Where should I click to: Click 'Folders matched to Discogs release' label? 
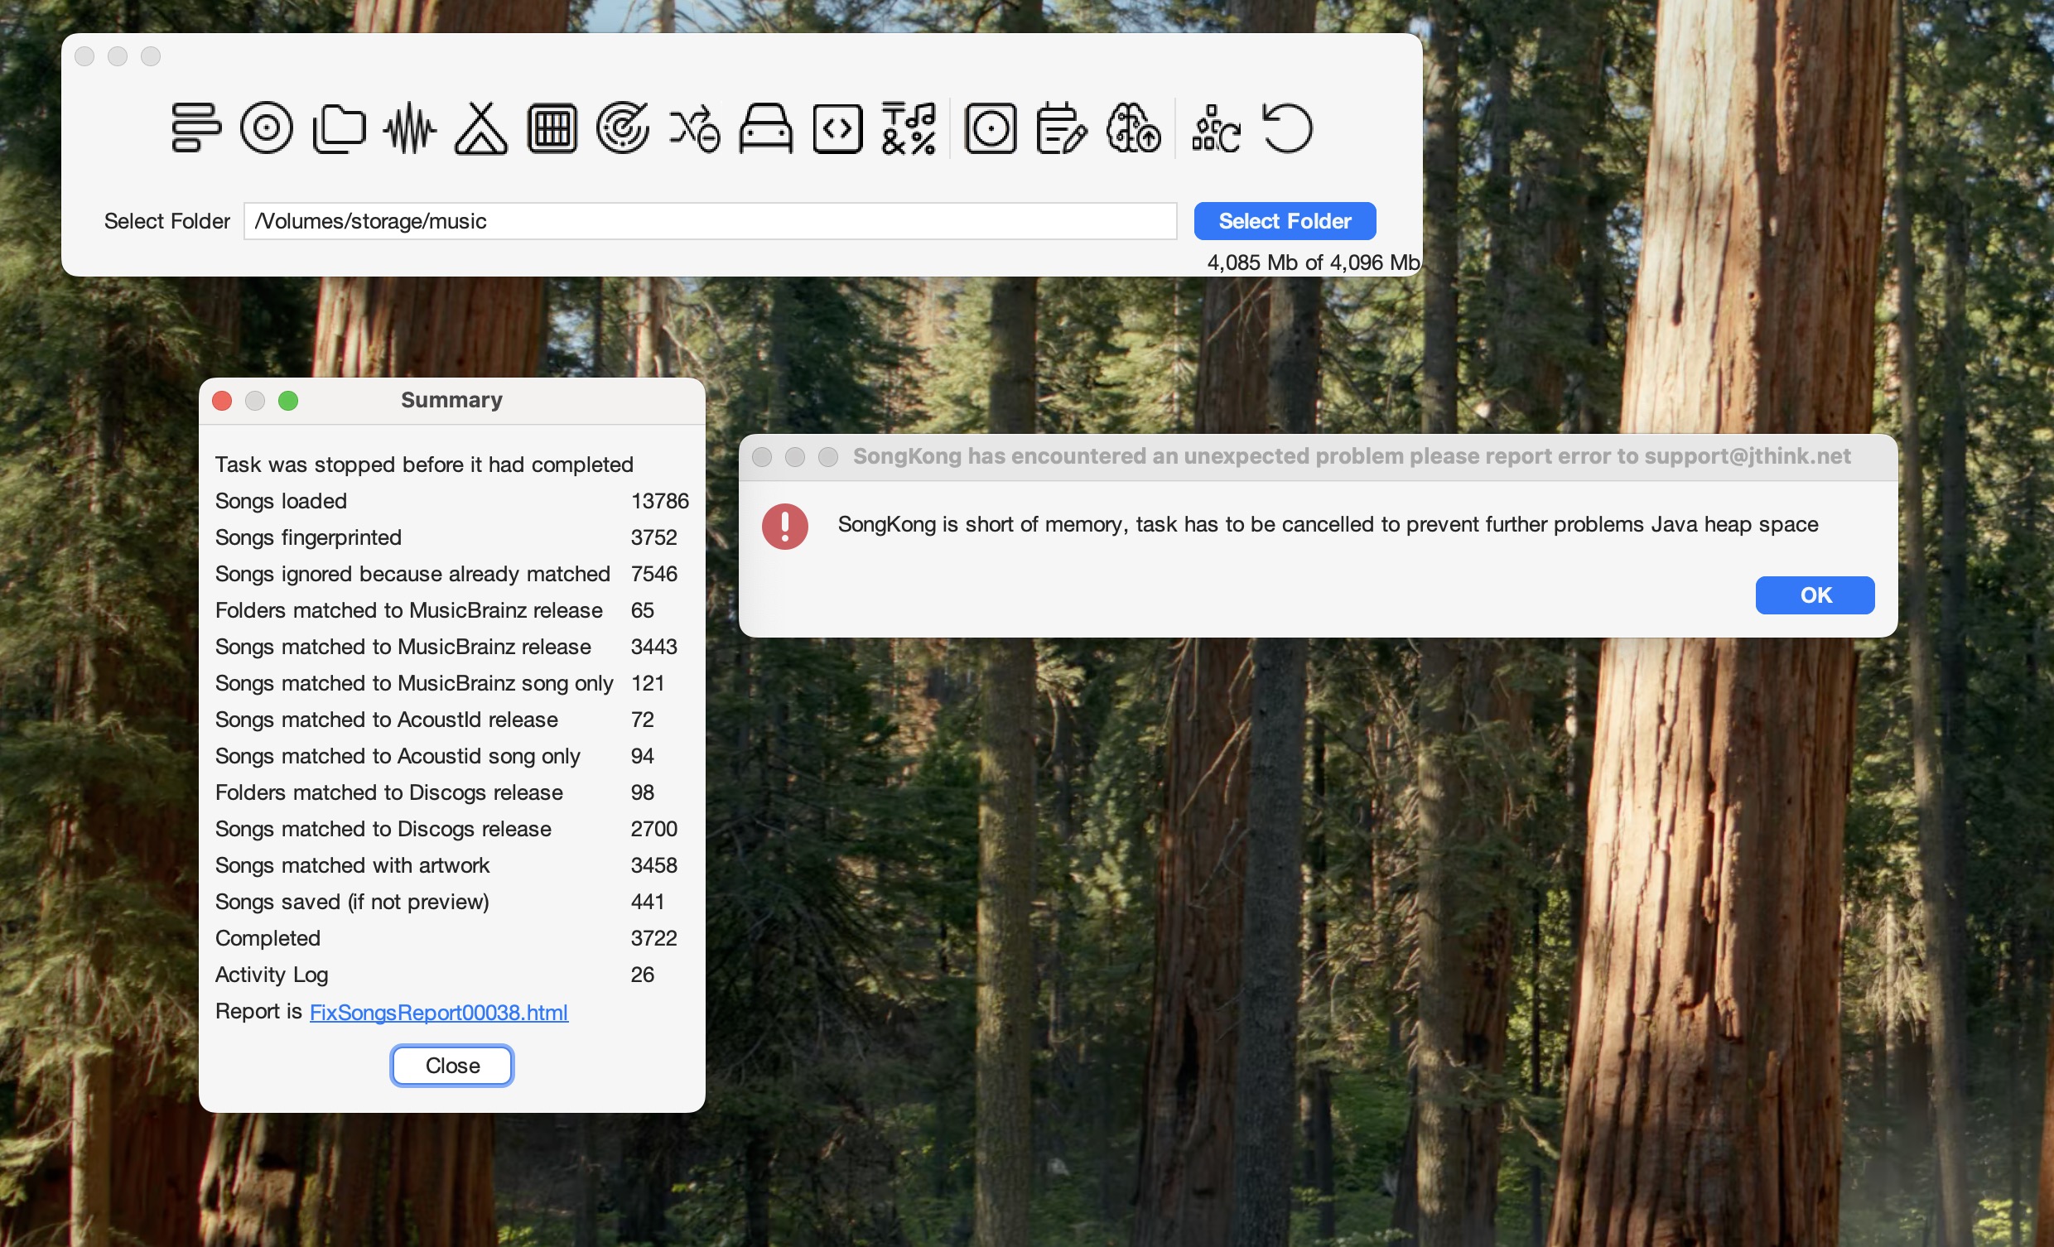389,792
